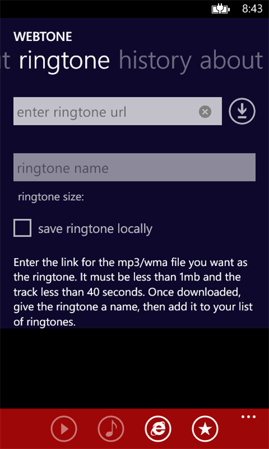
Task: Tap the 'save ringtone locally' label text
Action: point(95,229)
